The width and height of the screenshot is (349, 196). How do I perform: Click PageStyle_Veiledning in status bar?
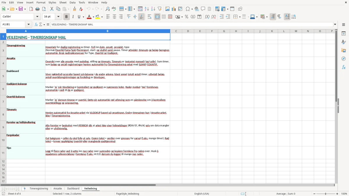pos(127,194)
